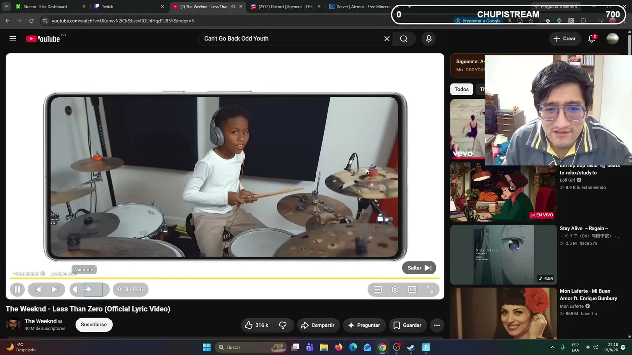Share the video via Compartir
The height and width of the screenshot is (355, 632).
pos(318,325)
